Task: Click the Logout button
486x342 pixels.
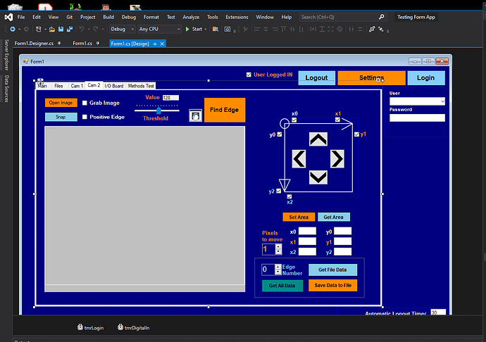Action: coord(316,77)
